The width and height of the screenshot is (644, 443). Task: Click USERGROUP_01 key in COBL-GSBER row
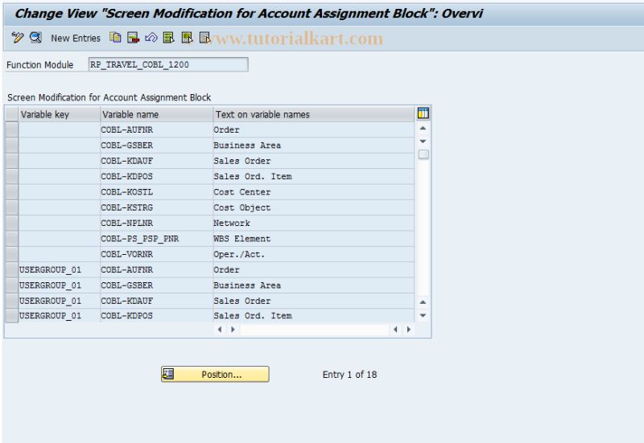(59, 285)
